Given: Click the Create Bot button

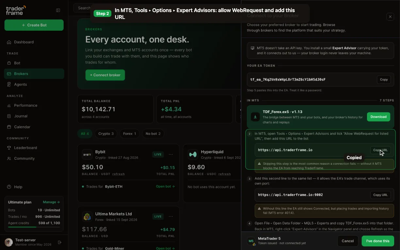Looking at the screenshot, I should pos(34,25).
